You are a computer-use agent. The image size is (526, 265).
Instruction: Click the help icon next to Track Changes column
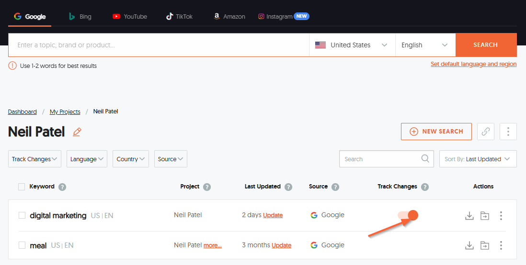(424, 187)
